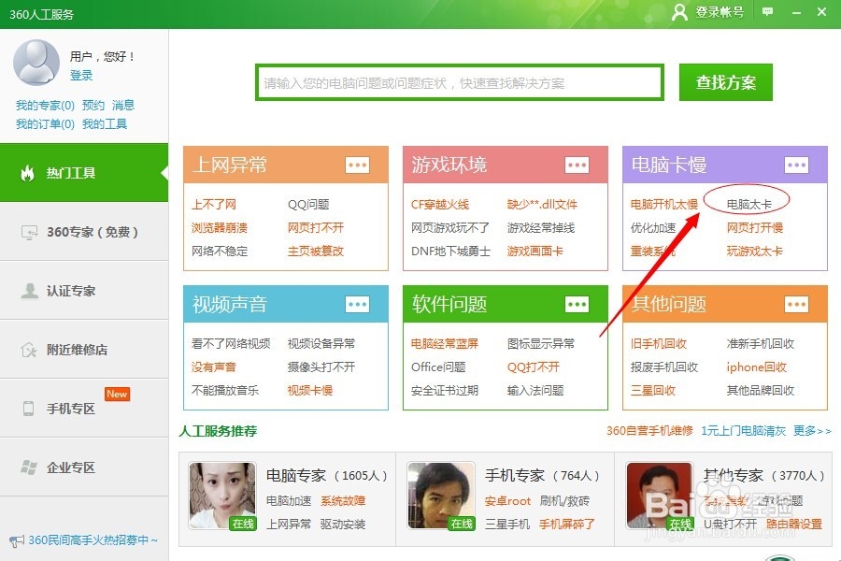
Task: Click the 电脑专家 profile photo
Action: [x=222, y=496]
